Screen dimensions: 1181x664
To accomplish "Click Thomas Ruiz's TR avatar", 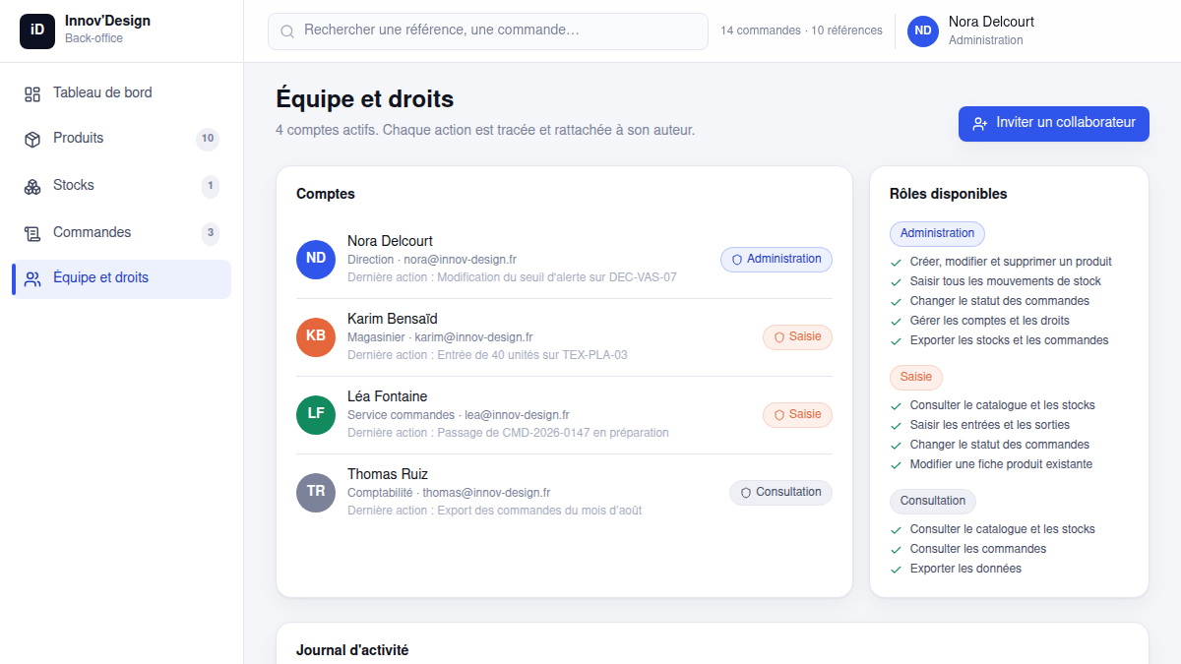I will coord(316,492).
